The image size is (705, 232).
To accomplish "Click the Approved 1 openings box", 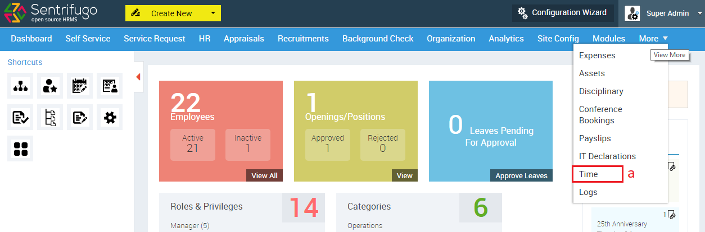I will [x=328, y=145].
